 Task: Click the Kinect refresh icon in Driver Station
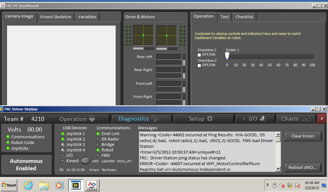85,161
